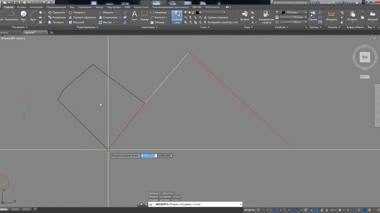Toggle the lineweight display status button
The width and height of the screenshot is (380, 213).
click(306, 210)
